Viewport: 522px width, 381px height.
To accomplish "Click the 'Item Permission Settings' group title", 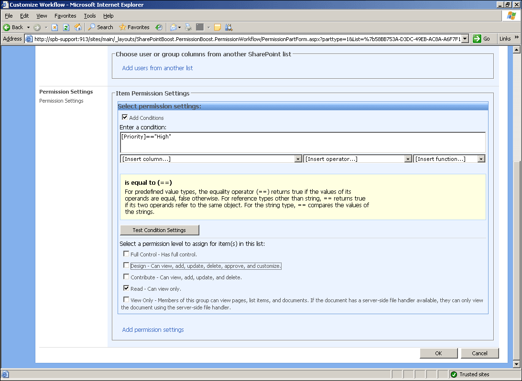I will (x=152, y=94).
